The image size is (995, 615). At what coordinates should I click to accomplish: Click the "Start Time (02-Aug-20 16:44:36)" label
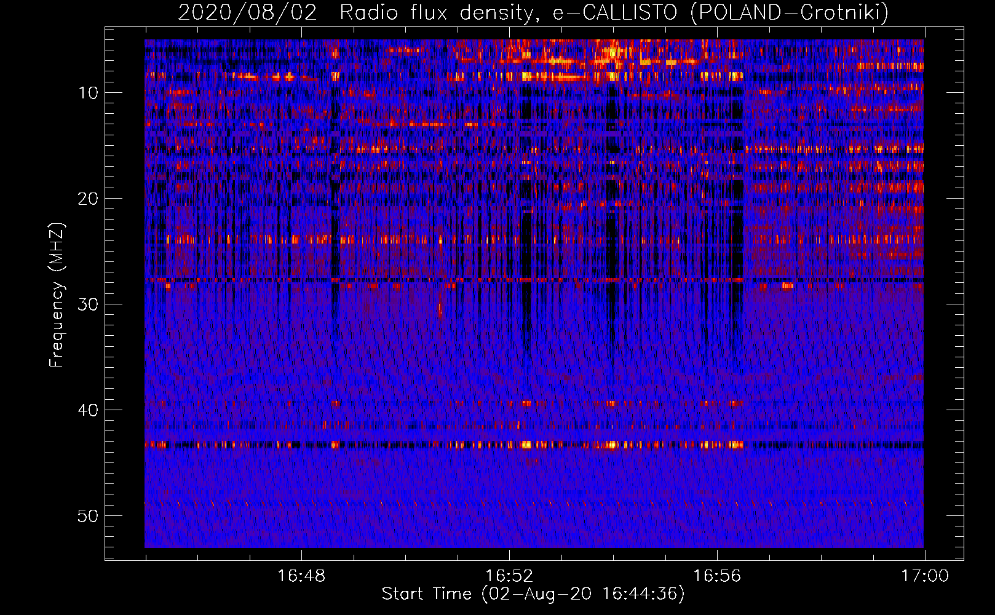tap(533, 593)
